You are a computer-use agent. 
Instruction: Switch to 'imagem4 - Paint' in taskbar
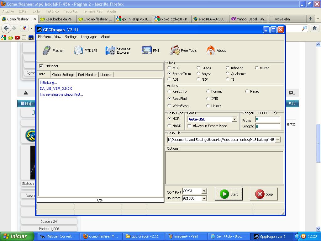pyautogui.click(x=186, y=236)
